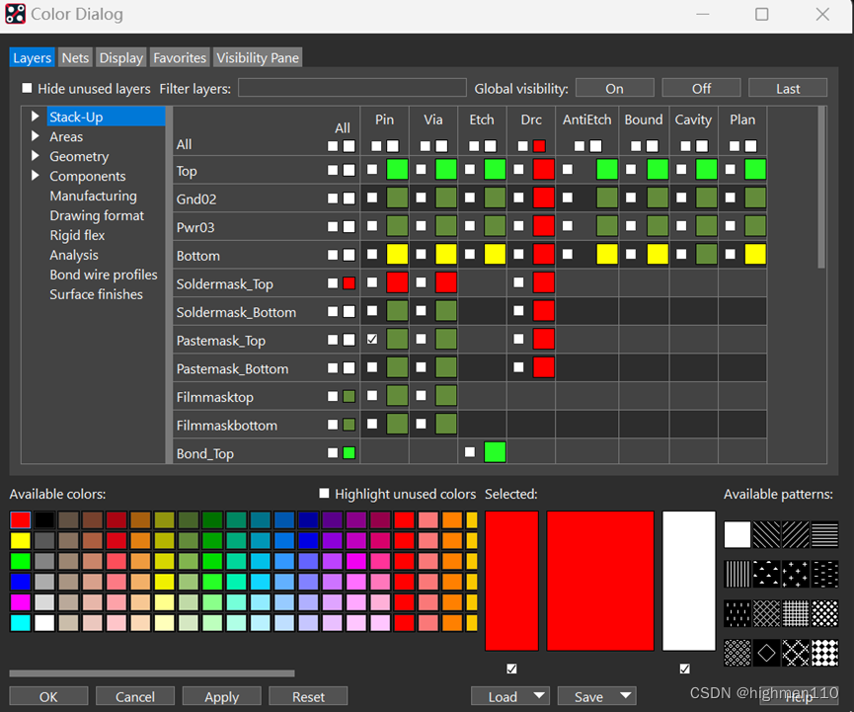Switch to the Nets tab

pyautogui.click(x=75, y=58)
